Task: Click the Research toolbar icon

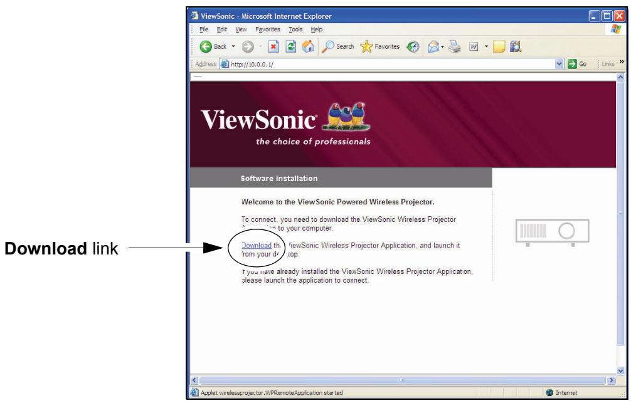Action: [x=516, y=46]
